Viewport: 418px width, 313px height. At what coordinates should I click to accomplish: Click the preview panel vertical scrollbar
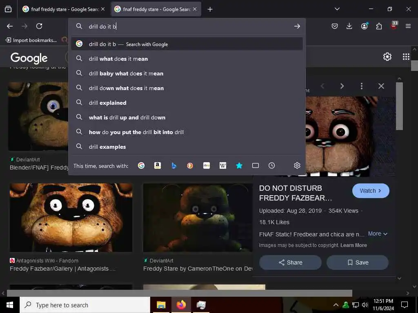399,106
